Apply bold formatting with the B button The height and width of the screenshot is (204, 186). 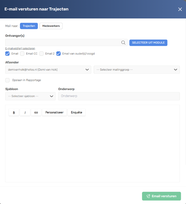(14, 112)
